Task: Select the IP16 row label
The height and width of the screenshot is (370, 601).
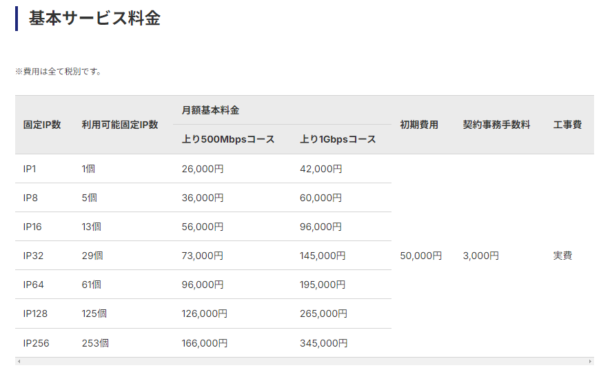Action: (32, 227)
